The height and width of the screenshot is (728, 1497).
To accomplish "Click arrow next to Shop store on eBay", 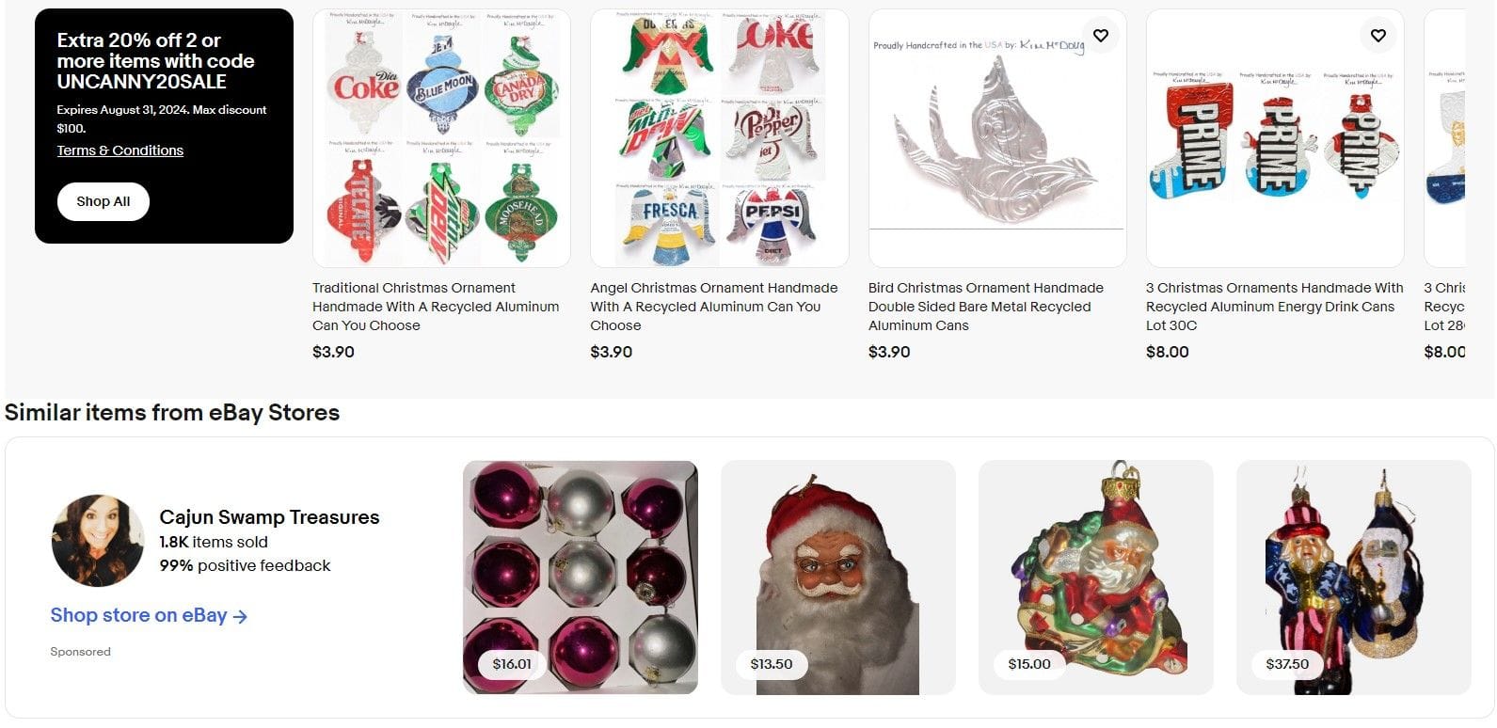I will 240,617.
